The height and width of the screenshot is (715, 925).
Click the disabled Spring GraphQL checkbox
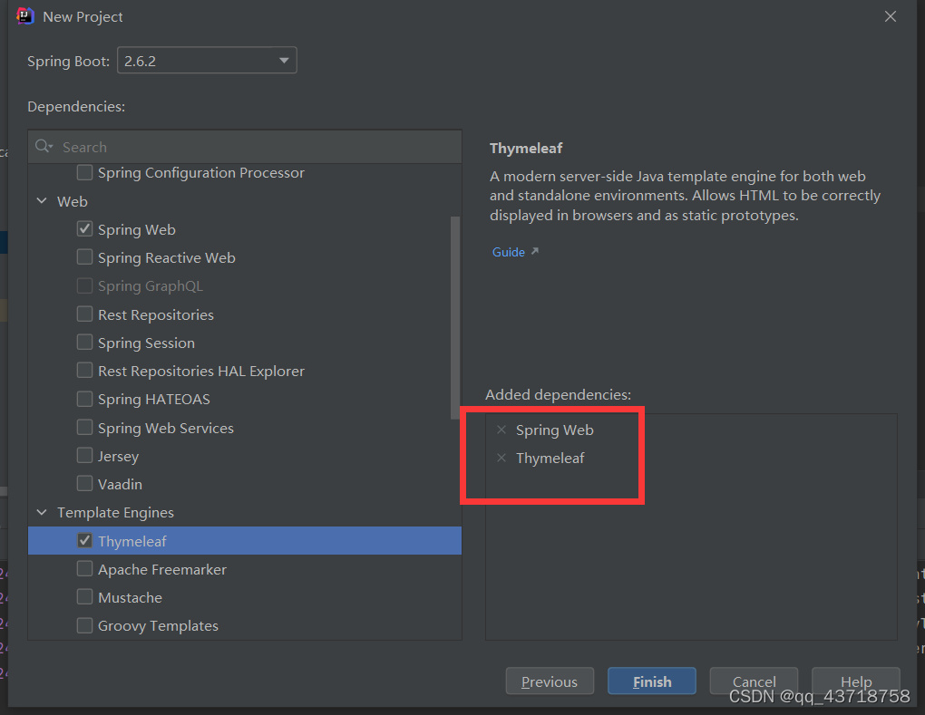pos(85,285)
